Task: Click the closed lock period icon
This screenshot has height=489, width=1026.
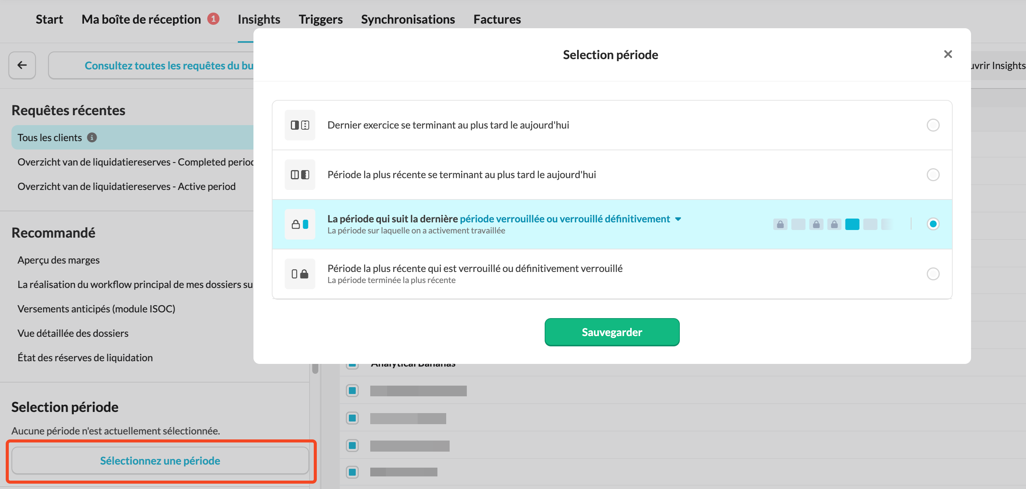Action: coord(300,274)
